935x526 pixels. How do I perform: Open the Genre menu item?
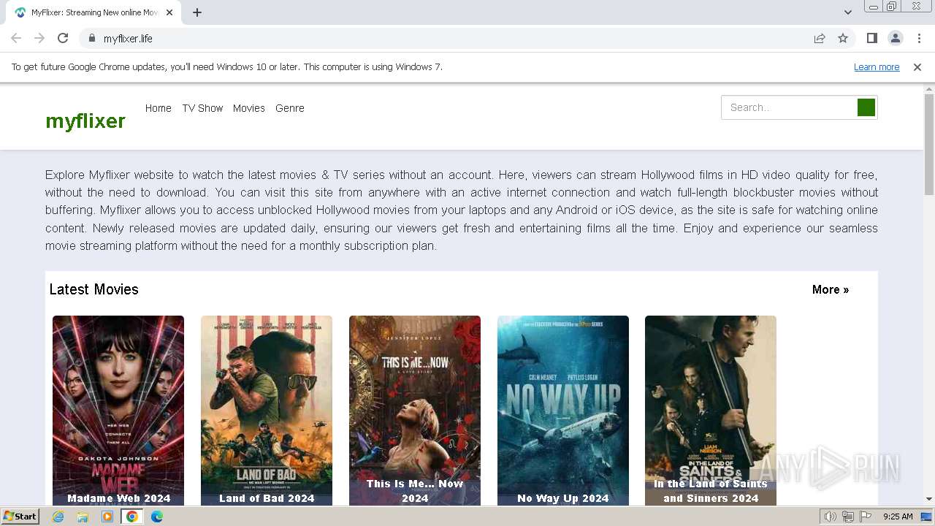[x=289, y=108]
